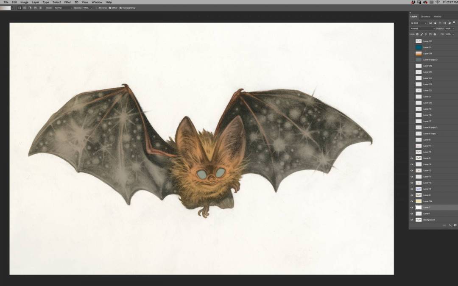Click the lock image pixels brush icon

[421, 34]
